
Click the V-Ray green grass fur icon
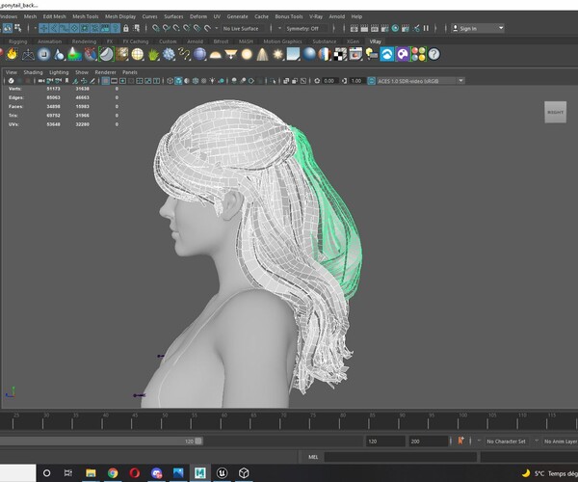tap(153, 54)
